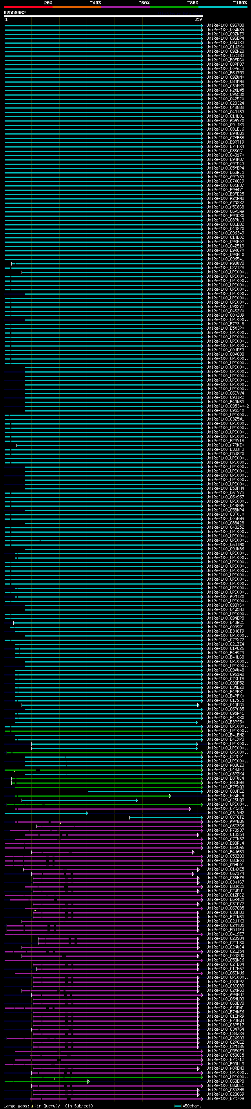Click the purple 60% identity legend segment
The width and height of the screenshot is (251, 1109).
tap(126, 7)
